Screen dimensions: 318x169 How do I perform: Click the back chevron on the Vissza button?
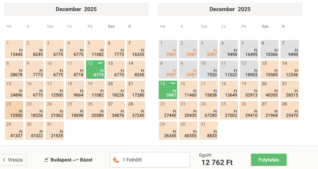[4, 160]
